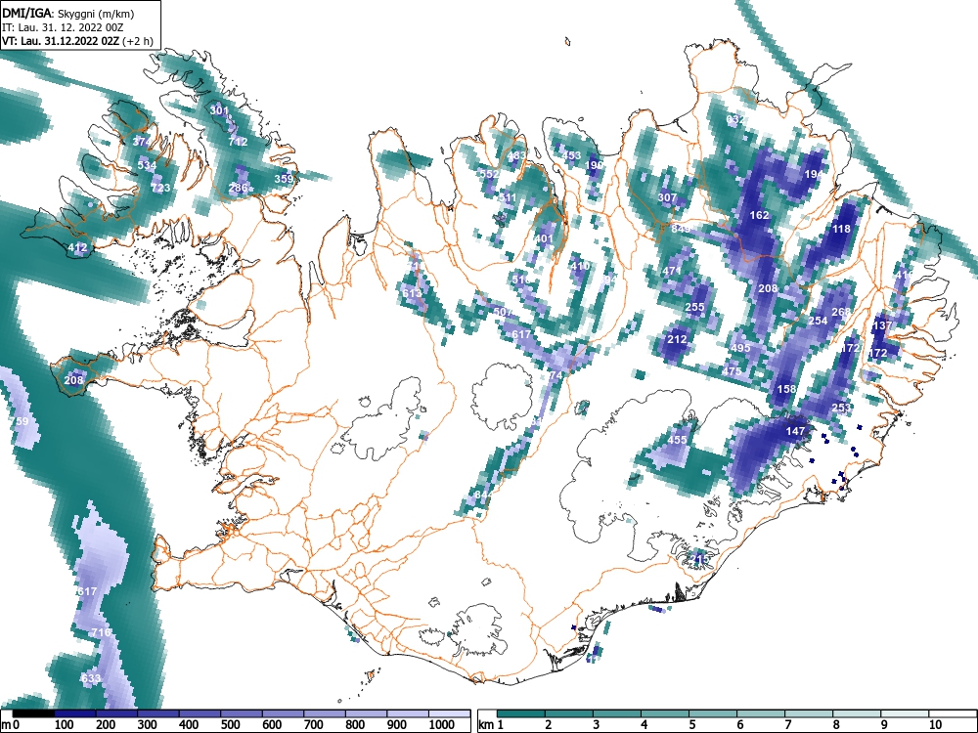
Task: Select the map visibility value 212
Action: (x=677, y=340)
